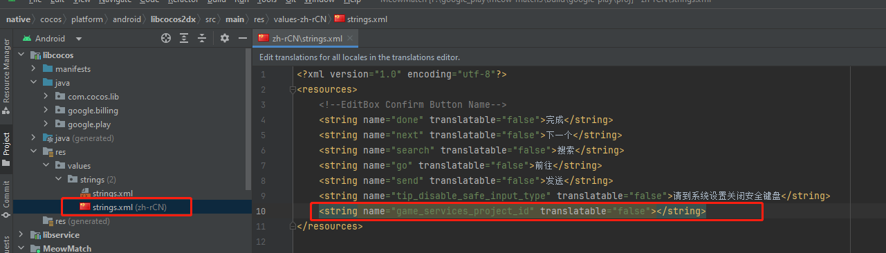Collapse the java folder under libcocos
The width and height of the screenshot is (886, 253).
[x=33, y=82]
